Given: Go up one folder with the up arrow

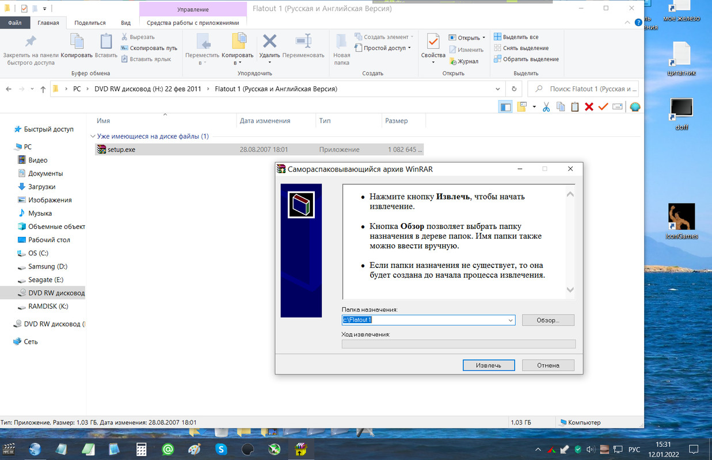Looking at the screenshot, I should [43, 89].
